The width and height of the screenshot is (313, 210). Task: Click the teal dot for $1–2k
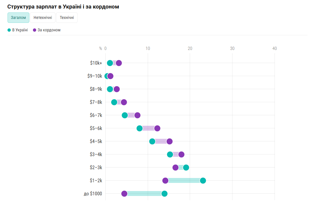click(x=203, y=181)
